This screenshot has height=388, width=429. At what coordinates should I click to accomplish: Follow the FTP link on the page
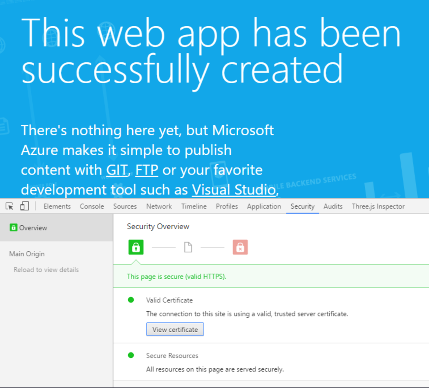[147, 170]
